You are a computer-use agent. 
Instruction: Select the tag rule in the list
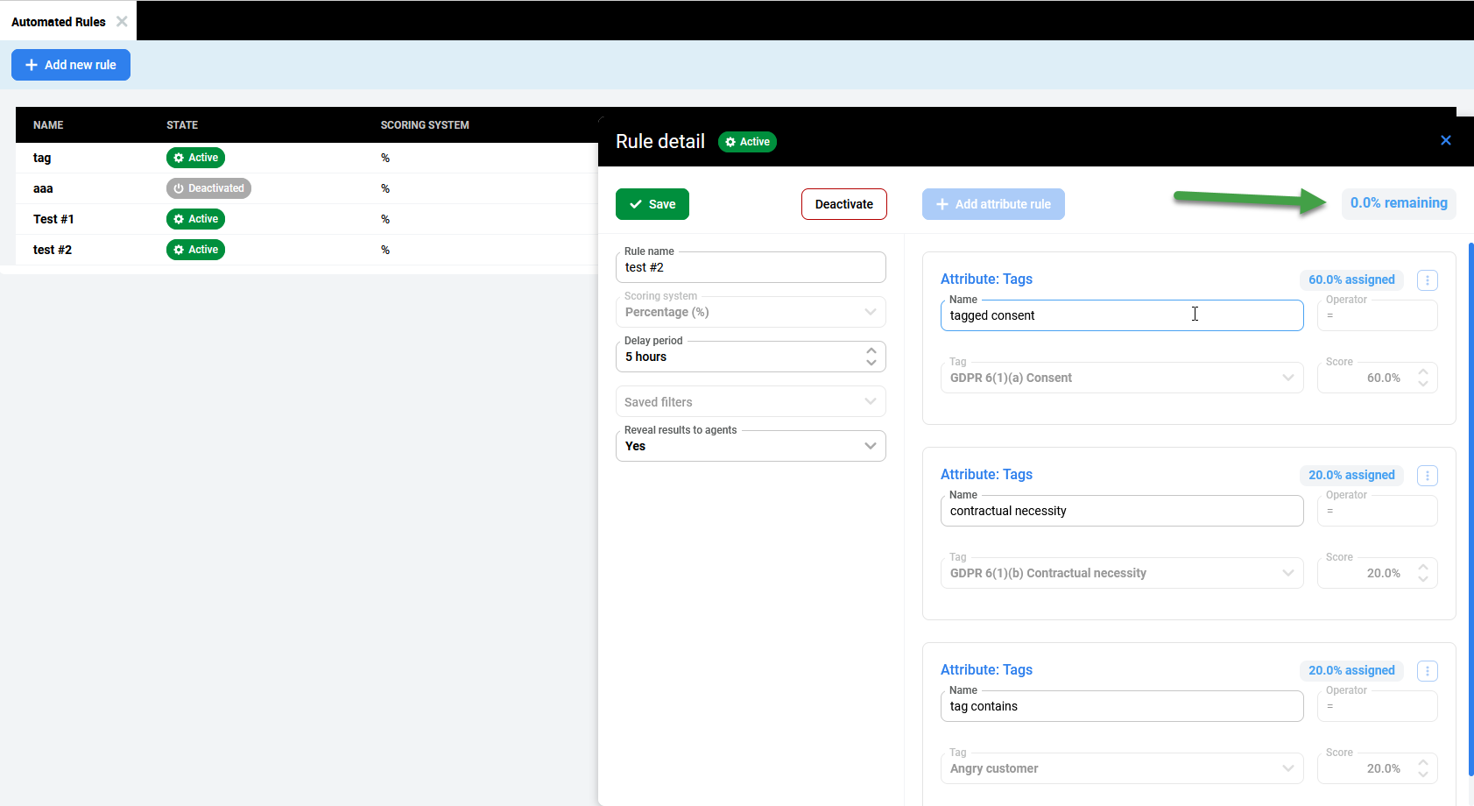coord(42,158)
